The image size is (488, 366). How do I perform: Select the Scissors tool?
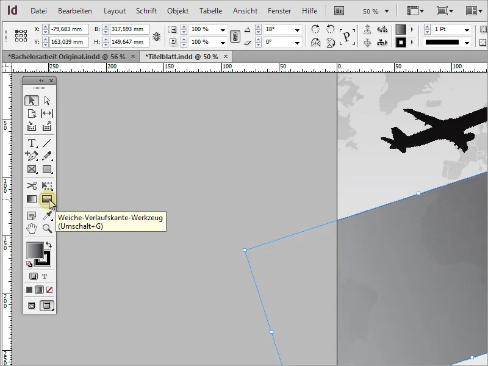32,186
